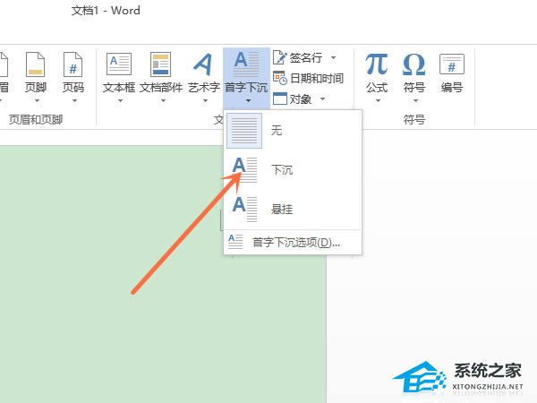Select the 下沉 dropped option

[x=293, y=169]
